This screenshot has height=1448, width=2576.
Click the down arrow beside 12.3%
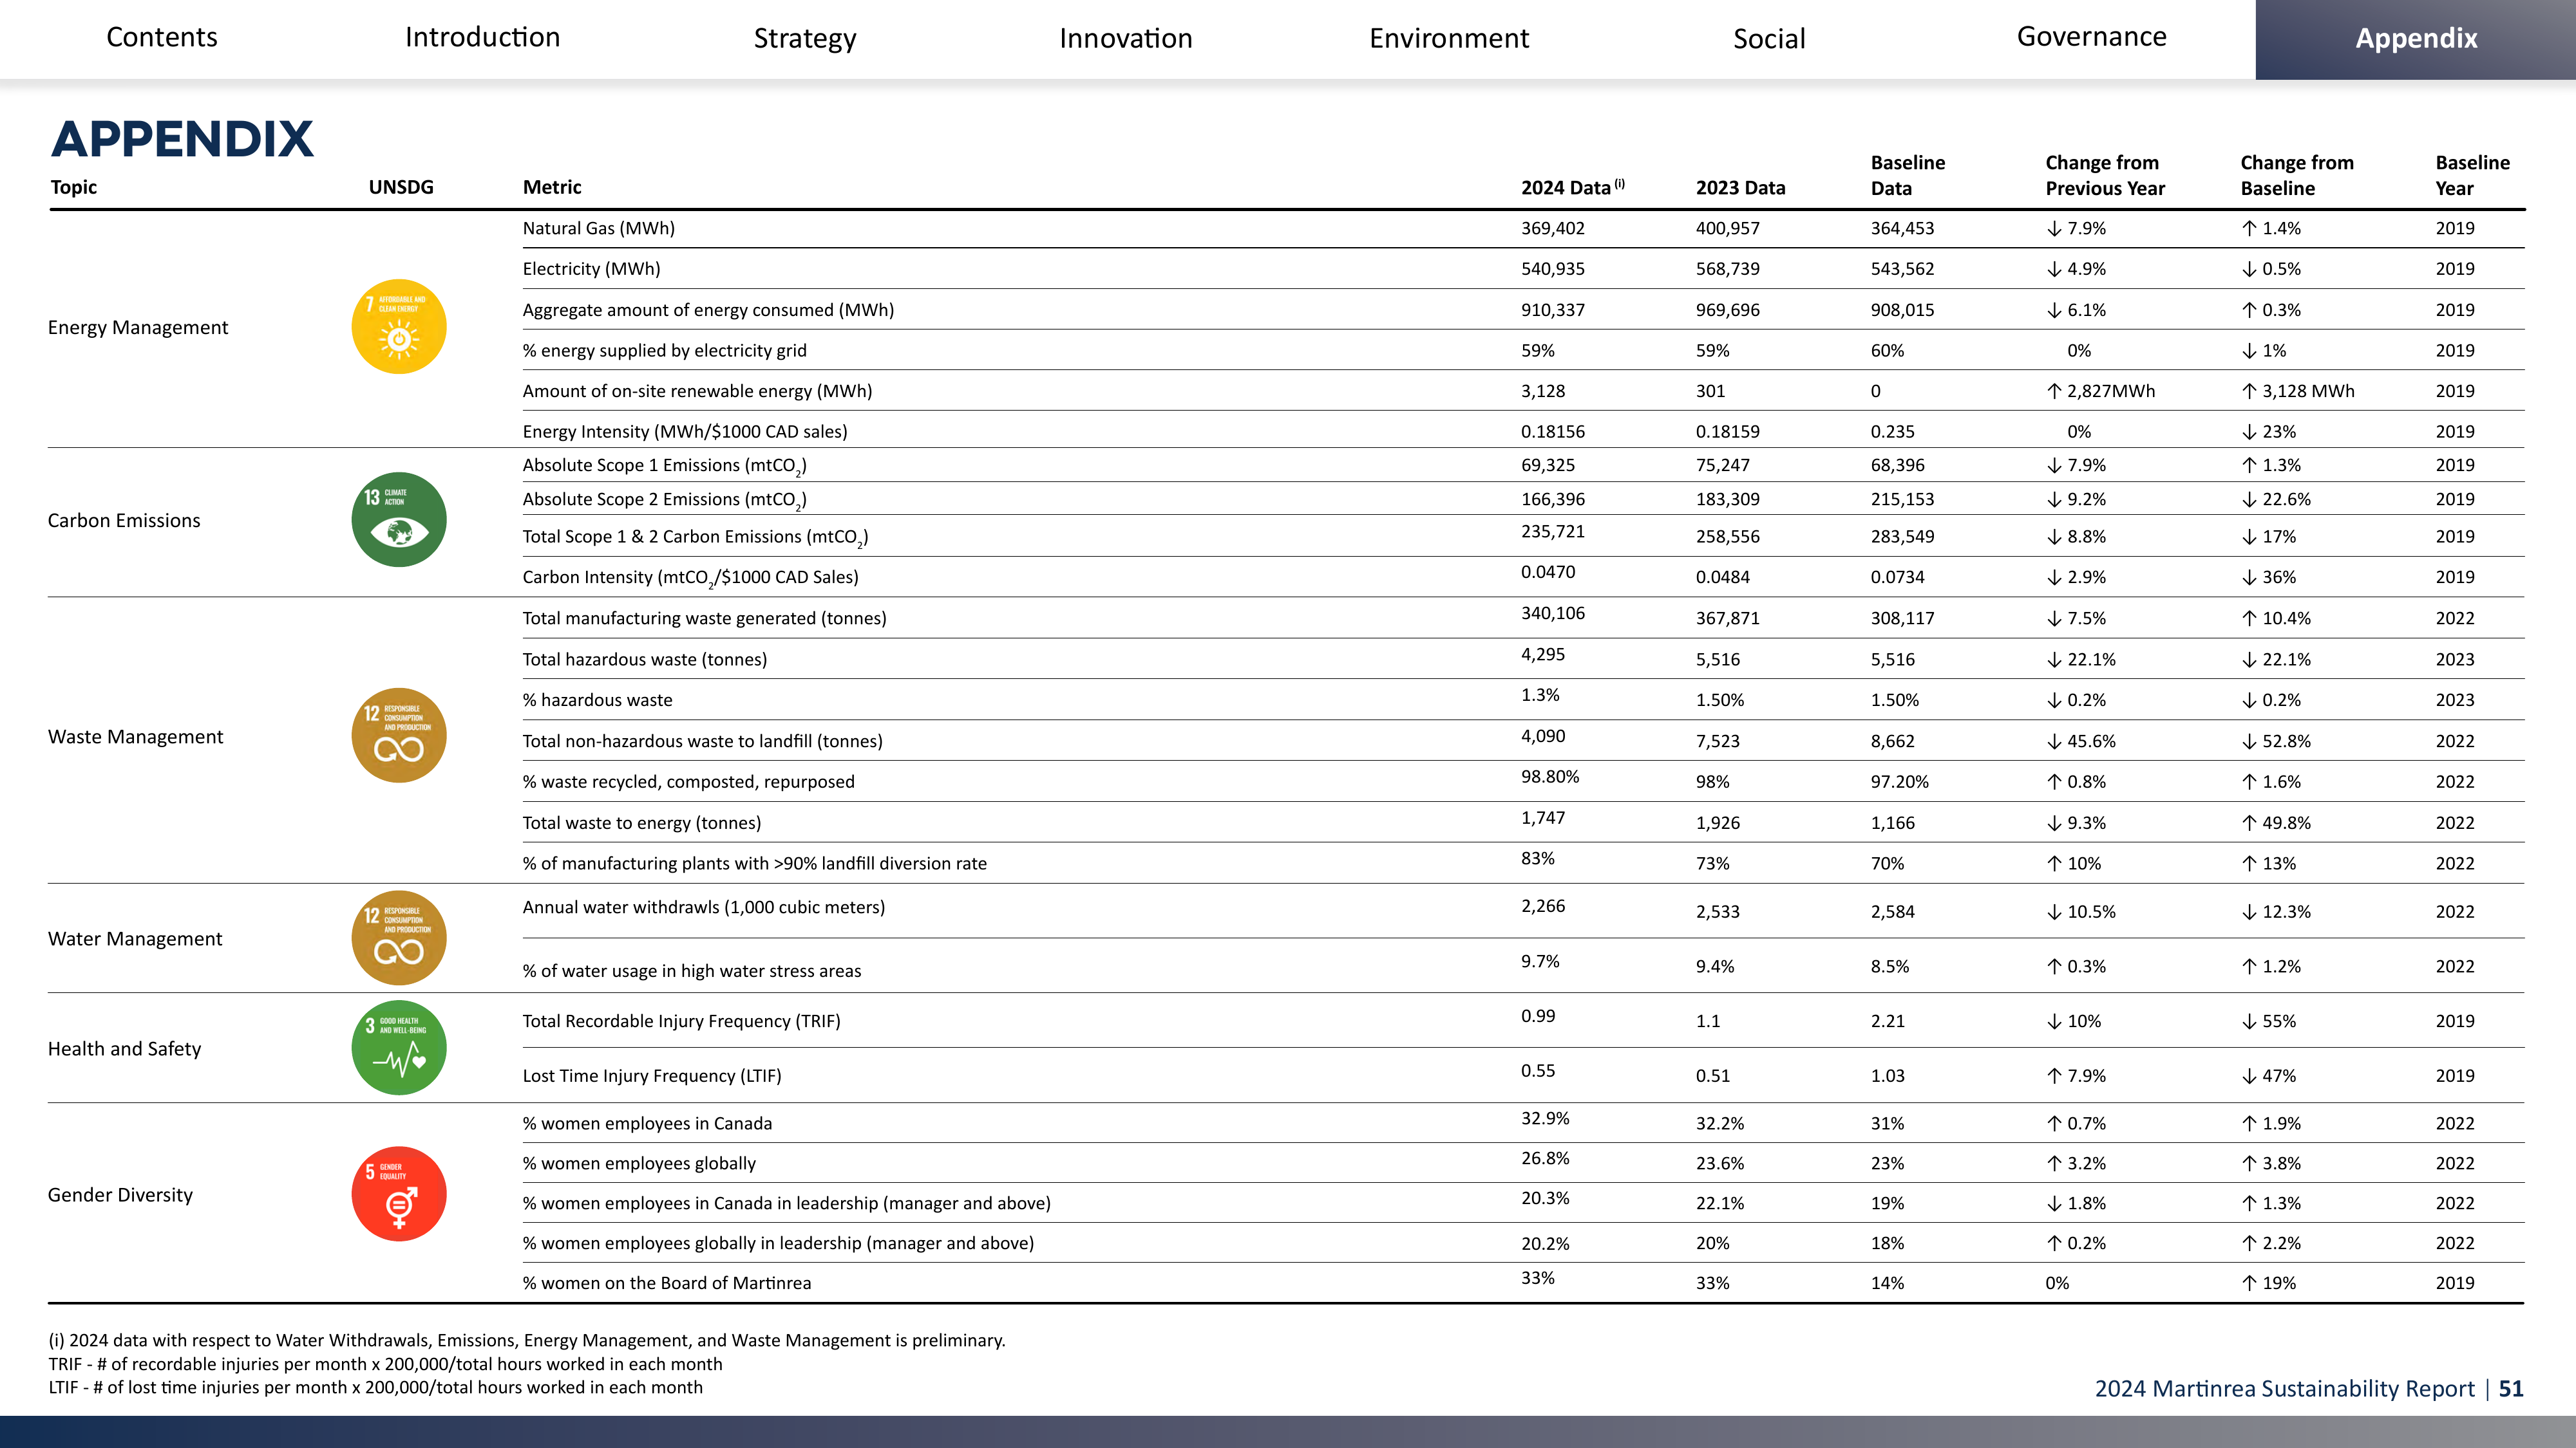coord(2249,913)
